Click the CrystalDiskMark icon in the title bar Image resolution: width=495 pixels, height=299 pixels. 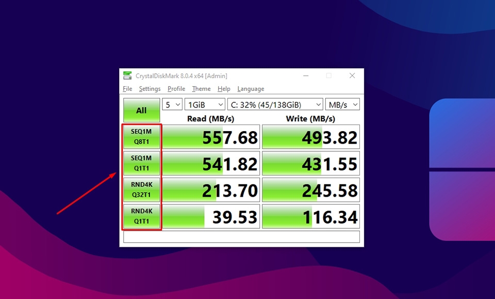(127, 75)
